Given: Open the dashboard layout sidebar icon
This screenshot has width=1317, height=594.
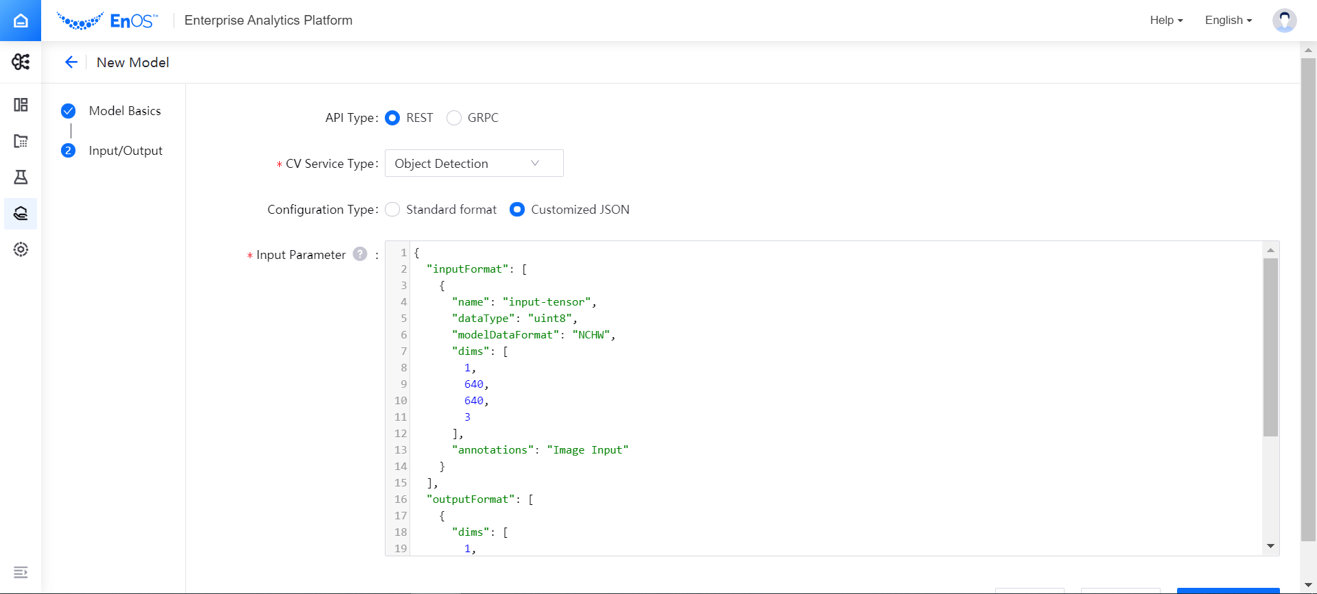Looking at the screenshot, I should coord(21,105).
